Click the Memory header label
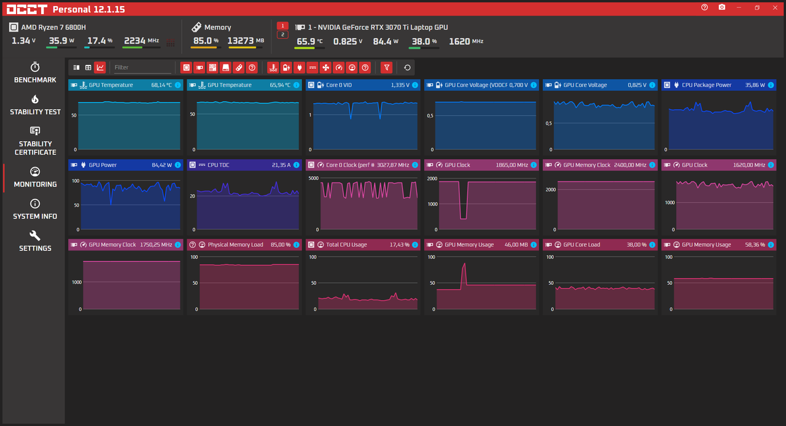Screen dimensions: 786x426 pos(217,28)
